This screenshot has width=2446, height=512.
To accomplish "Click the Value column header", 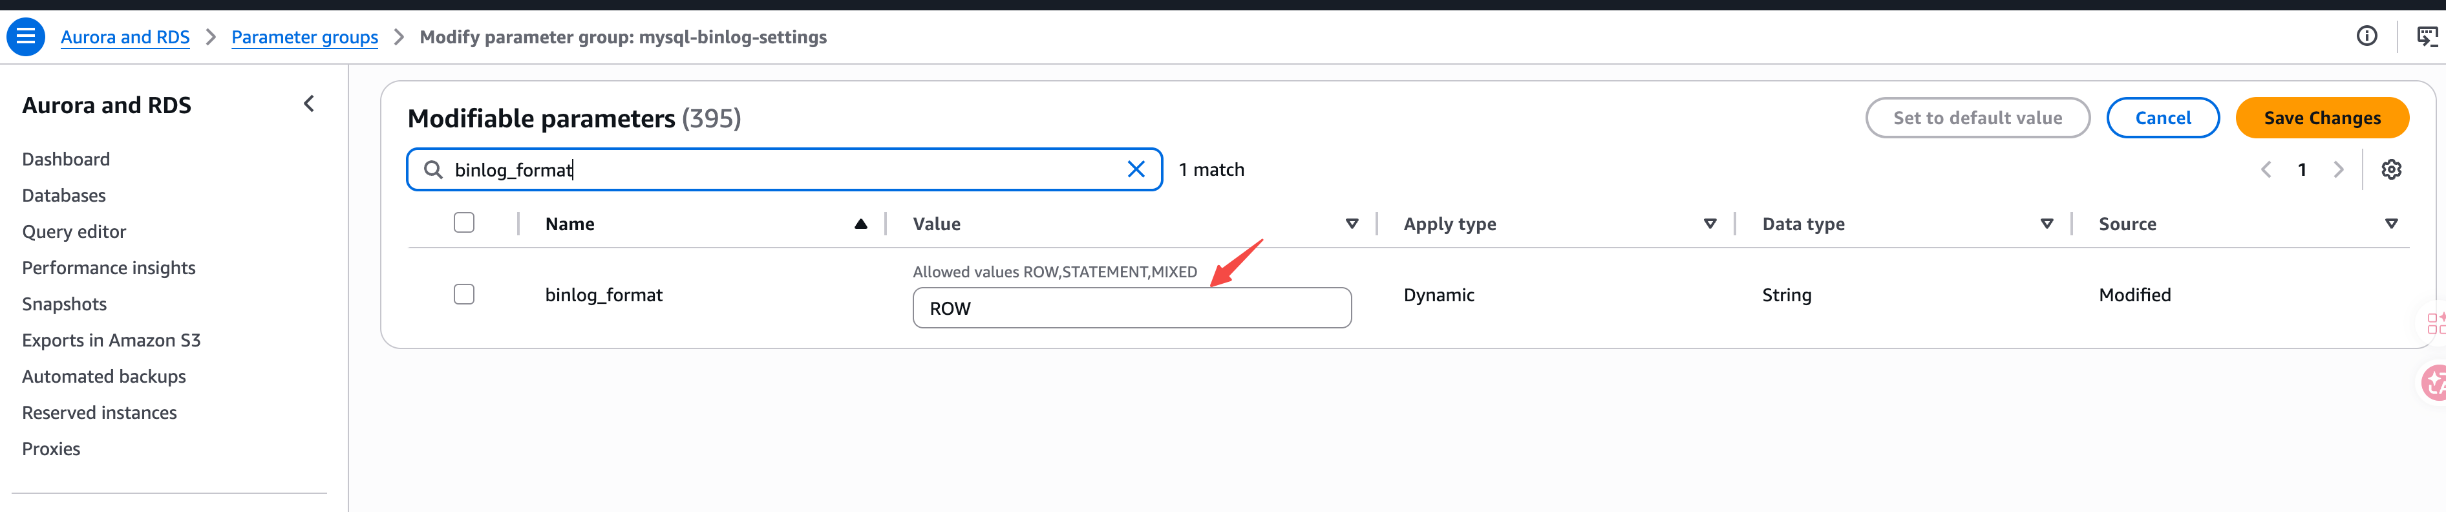I will (936, 224).
